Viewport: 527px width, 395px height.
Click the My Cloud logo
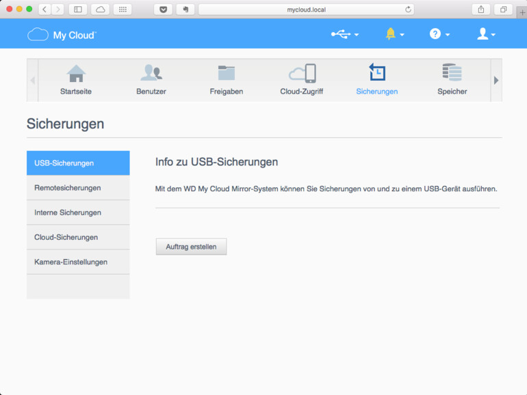coord(62,35)
